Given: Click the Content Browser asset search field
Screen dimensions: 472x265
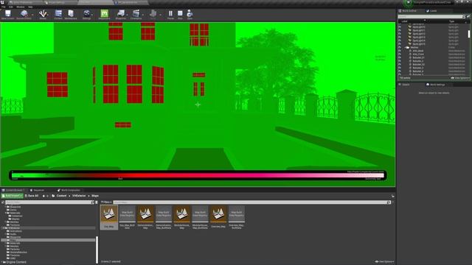Looking at the screenshot, I should click(252, 202).
